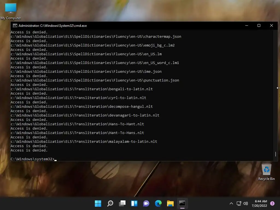The height and width of the screenshot is (210, 280).
Task: Click the cmd.exe title bar icon
Action: tap(15, 25)
